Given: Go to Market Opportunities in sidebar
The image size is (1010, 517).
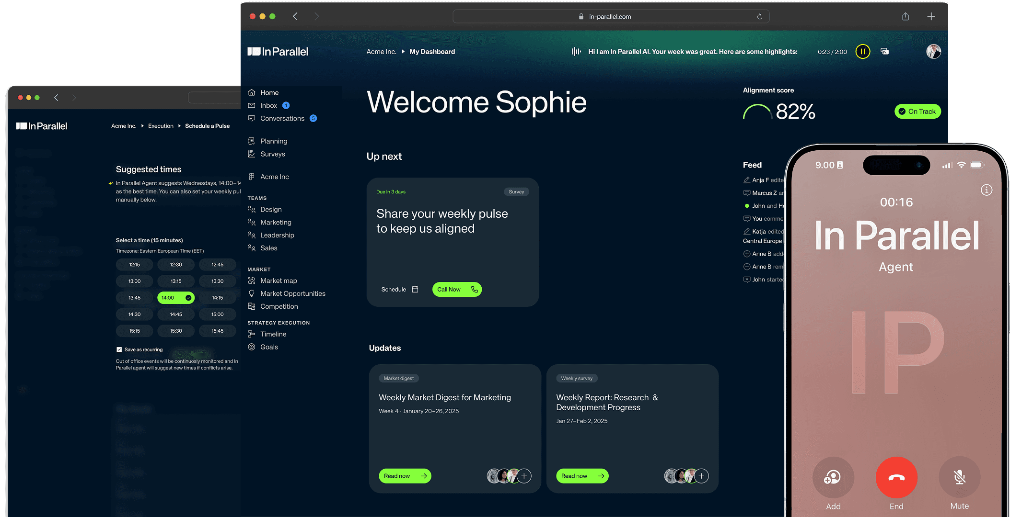Looking at the screenshot, I should 292,293.
